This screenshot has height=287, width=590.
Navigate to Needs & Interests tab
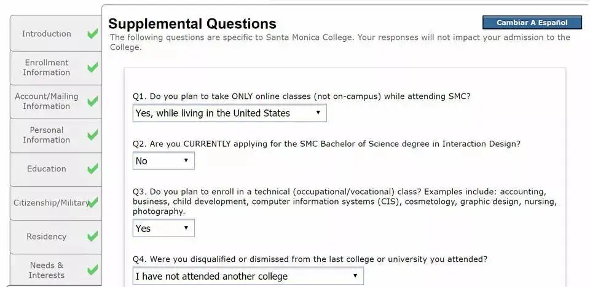[47, 270]
